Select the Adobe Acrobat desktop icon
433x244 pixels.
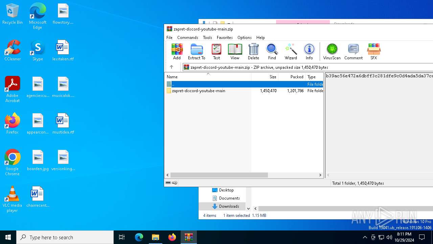(13, 89)
